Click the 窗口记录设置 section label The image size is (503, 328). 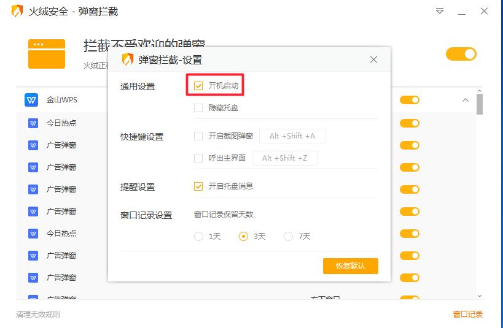point(146,215)
